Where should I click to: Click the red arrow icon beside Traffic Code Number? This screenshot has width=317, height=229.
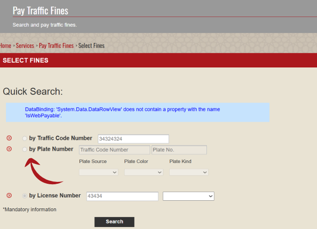tap(8, 138)
